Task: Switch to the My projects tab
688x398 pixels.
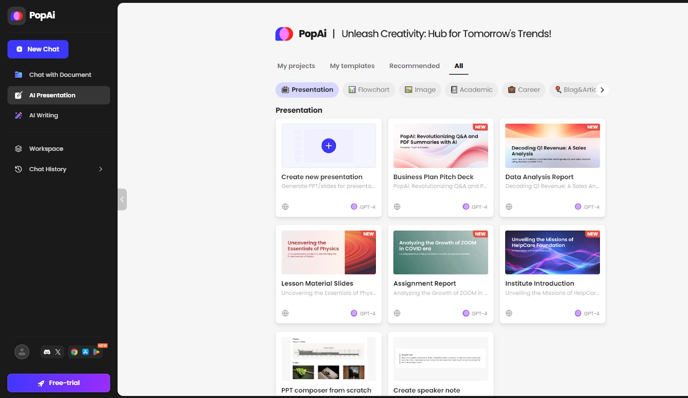Action: (x=296, y=66)
